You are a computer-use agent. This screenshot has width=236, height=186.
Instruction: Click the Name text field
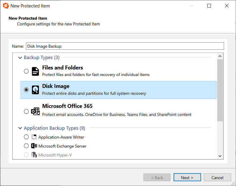pos(125,46)
